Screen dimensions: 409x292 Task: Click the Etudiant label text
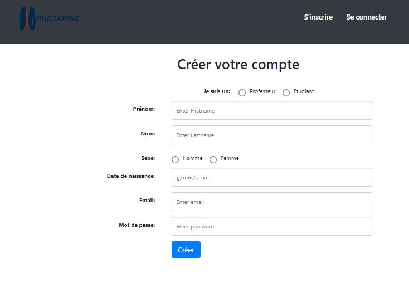coord(304,91)
